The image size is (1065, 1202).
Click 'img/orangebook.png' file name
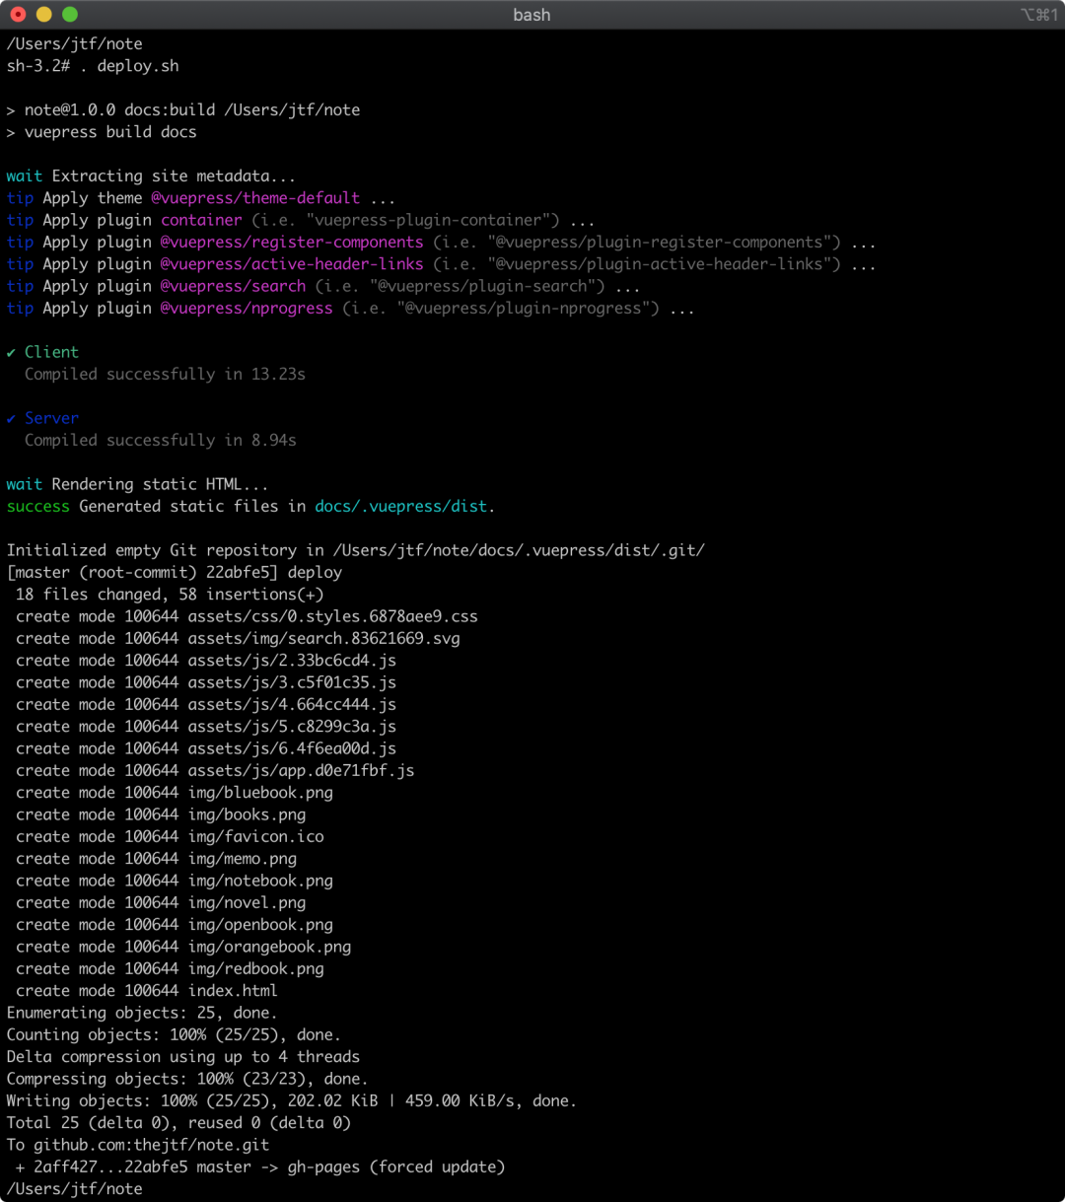coord(269,947)
